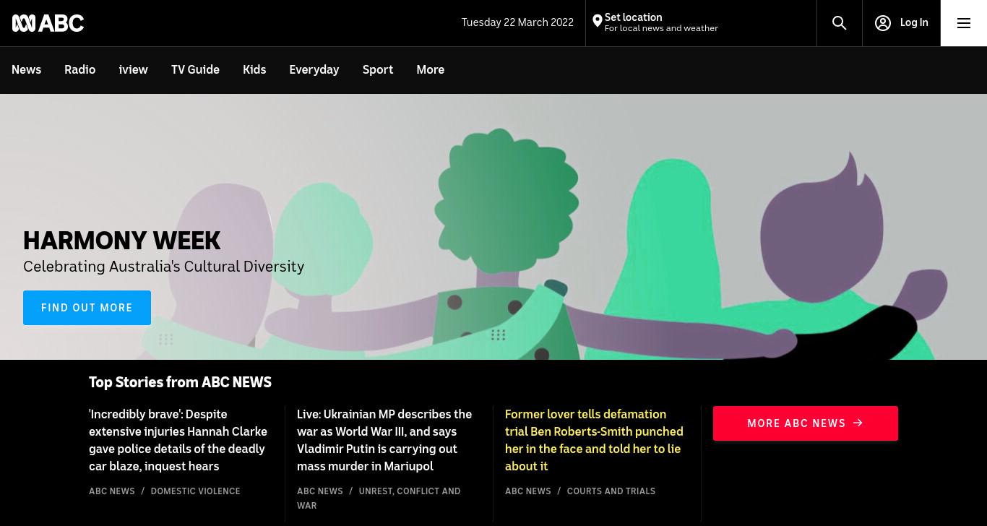Open search with the magnifier icon
This screenshot has height=526, width=987.
click(840, 23)
